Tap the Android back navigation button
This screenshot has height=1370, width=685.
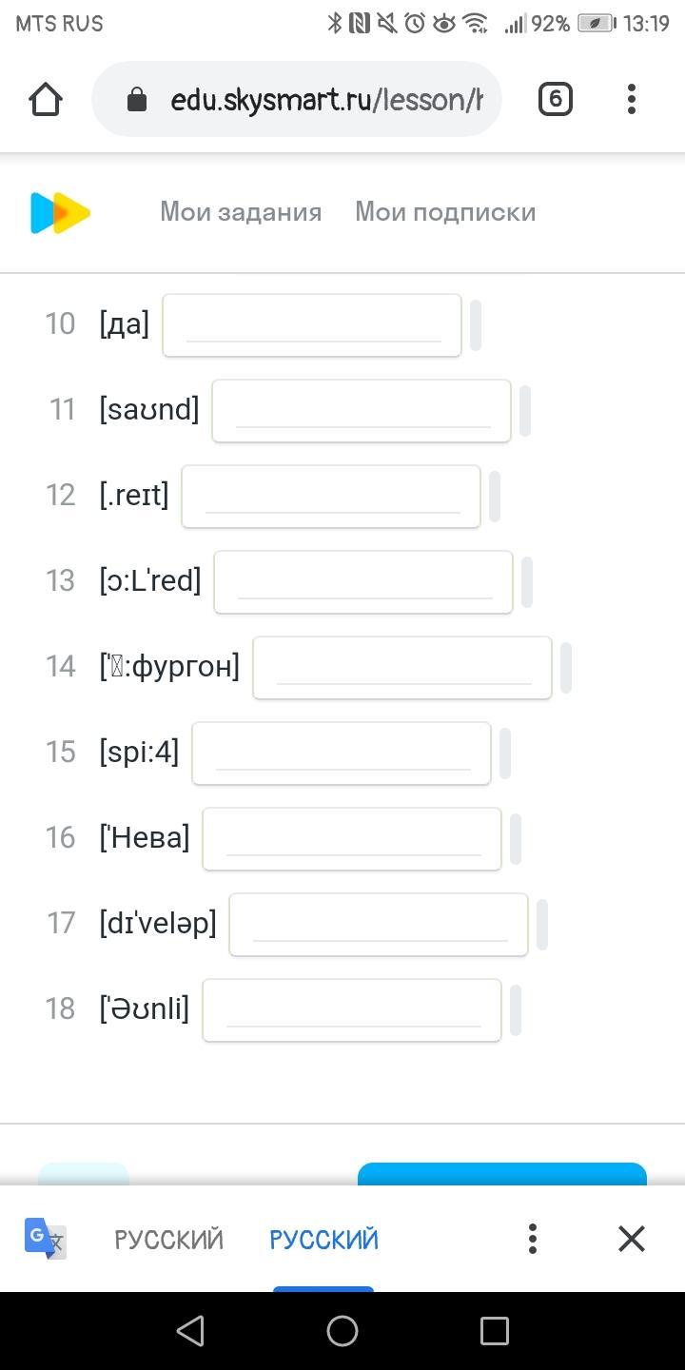click(190, 1330)
